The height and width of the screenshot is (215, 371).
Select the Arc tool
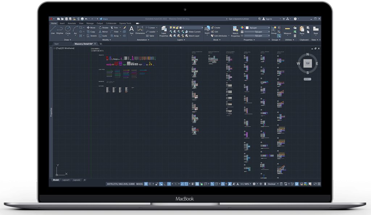(x=75, y=30)
